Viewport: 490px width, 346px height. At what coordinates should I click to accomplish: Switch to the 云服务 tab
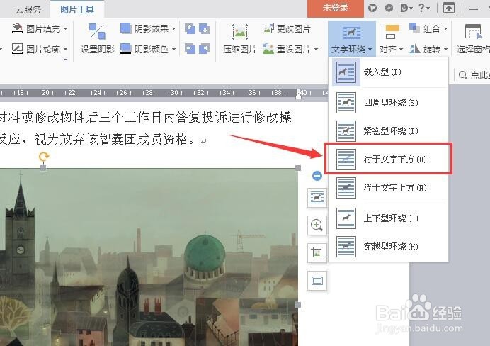pyautogui.click(x=28, y=9)
